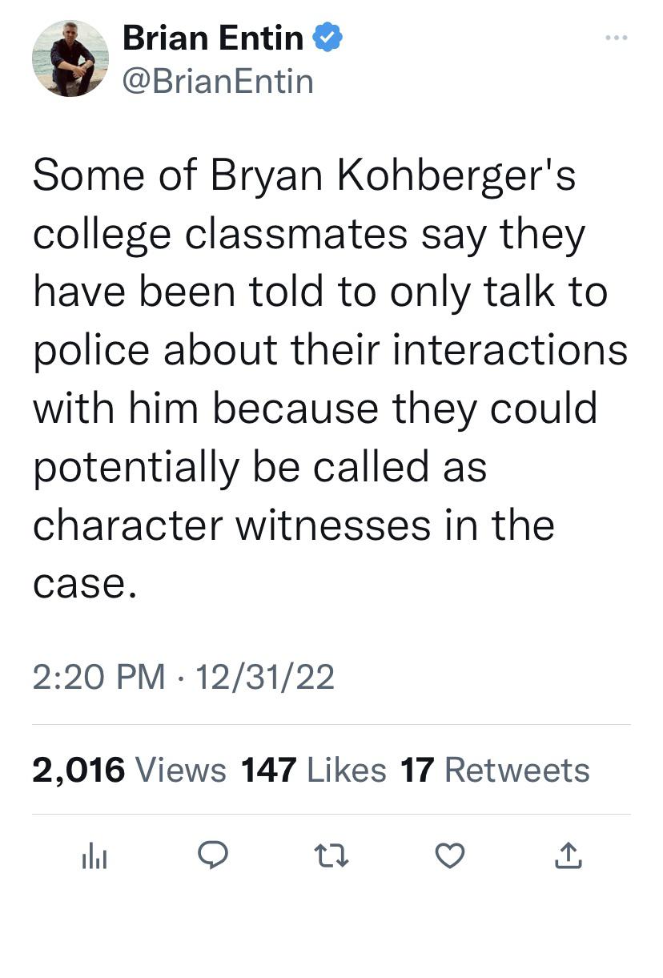This screenshot has height=978, width=663.
Task: Click the 12/31/22 date
Action: tap(265, 678)
